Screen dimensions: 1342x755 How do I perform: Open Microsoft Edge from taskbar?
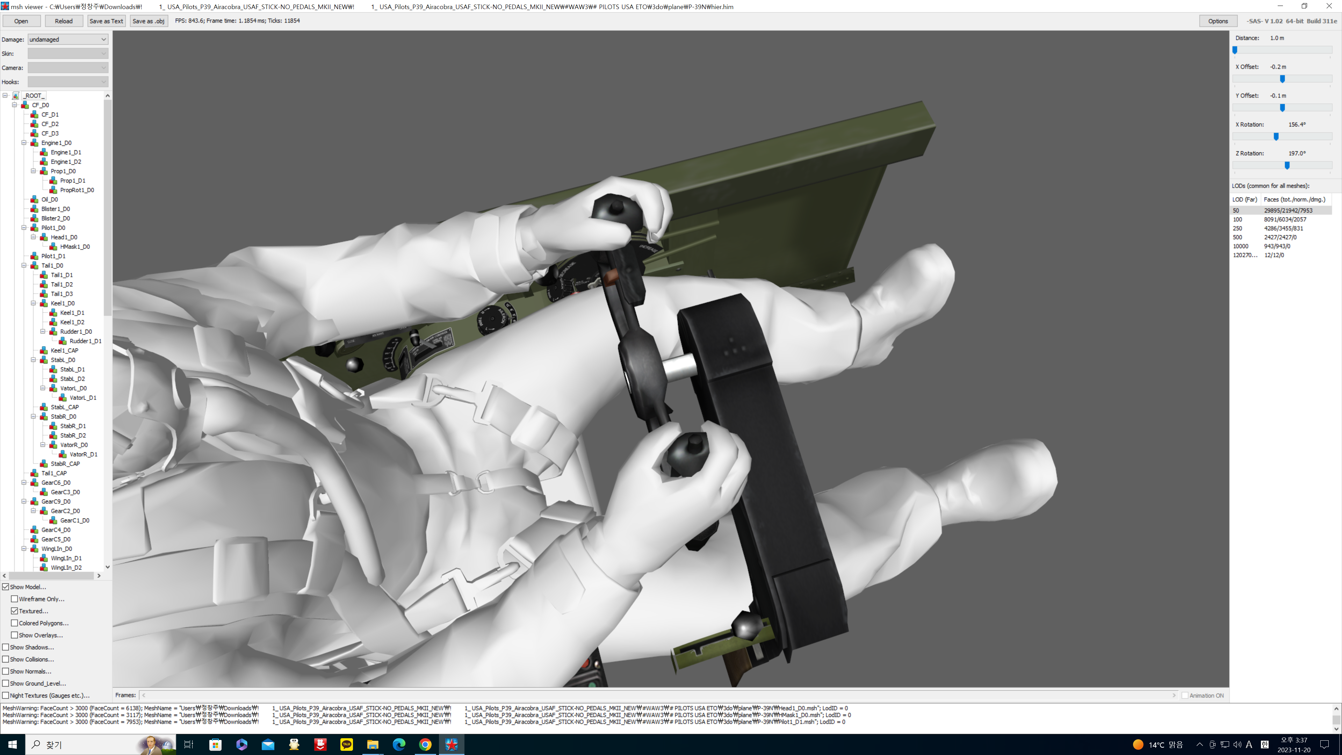coord(399,744)
